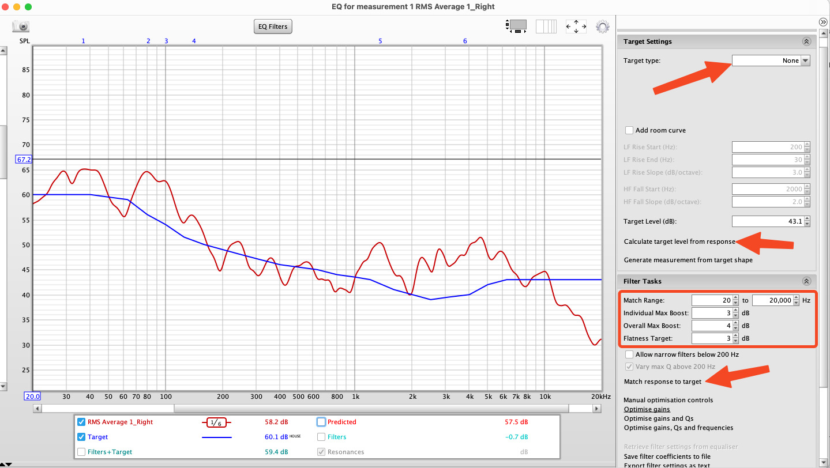Viewport: 830px width, 468px height.
Task: Click Individual Max Boost field
Action: (712, 313)
